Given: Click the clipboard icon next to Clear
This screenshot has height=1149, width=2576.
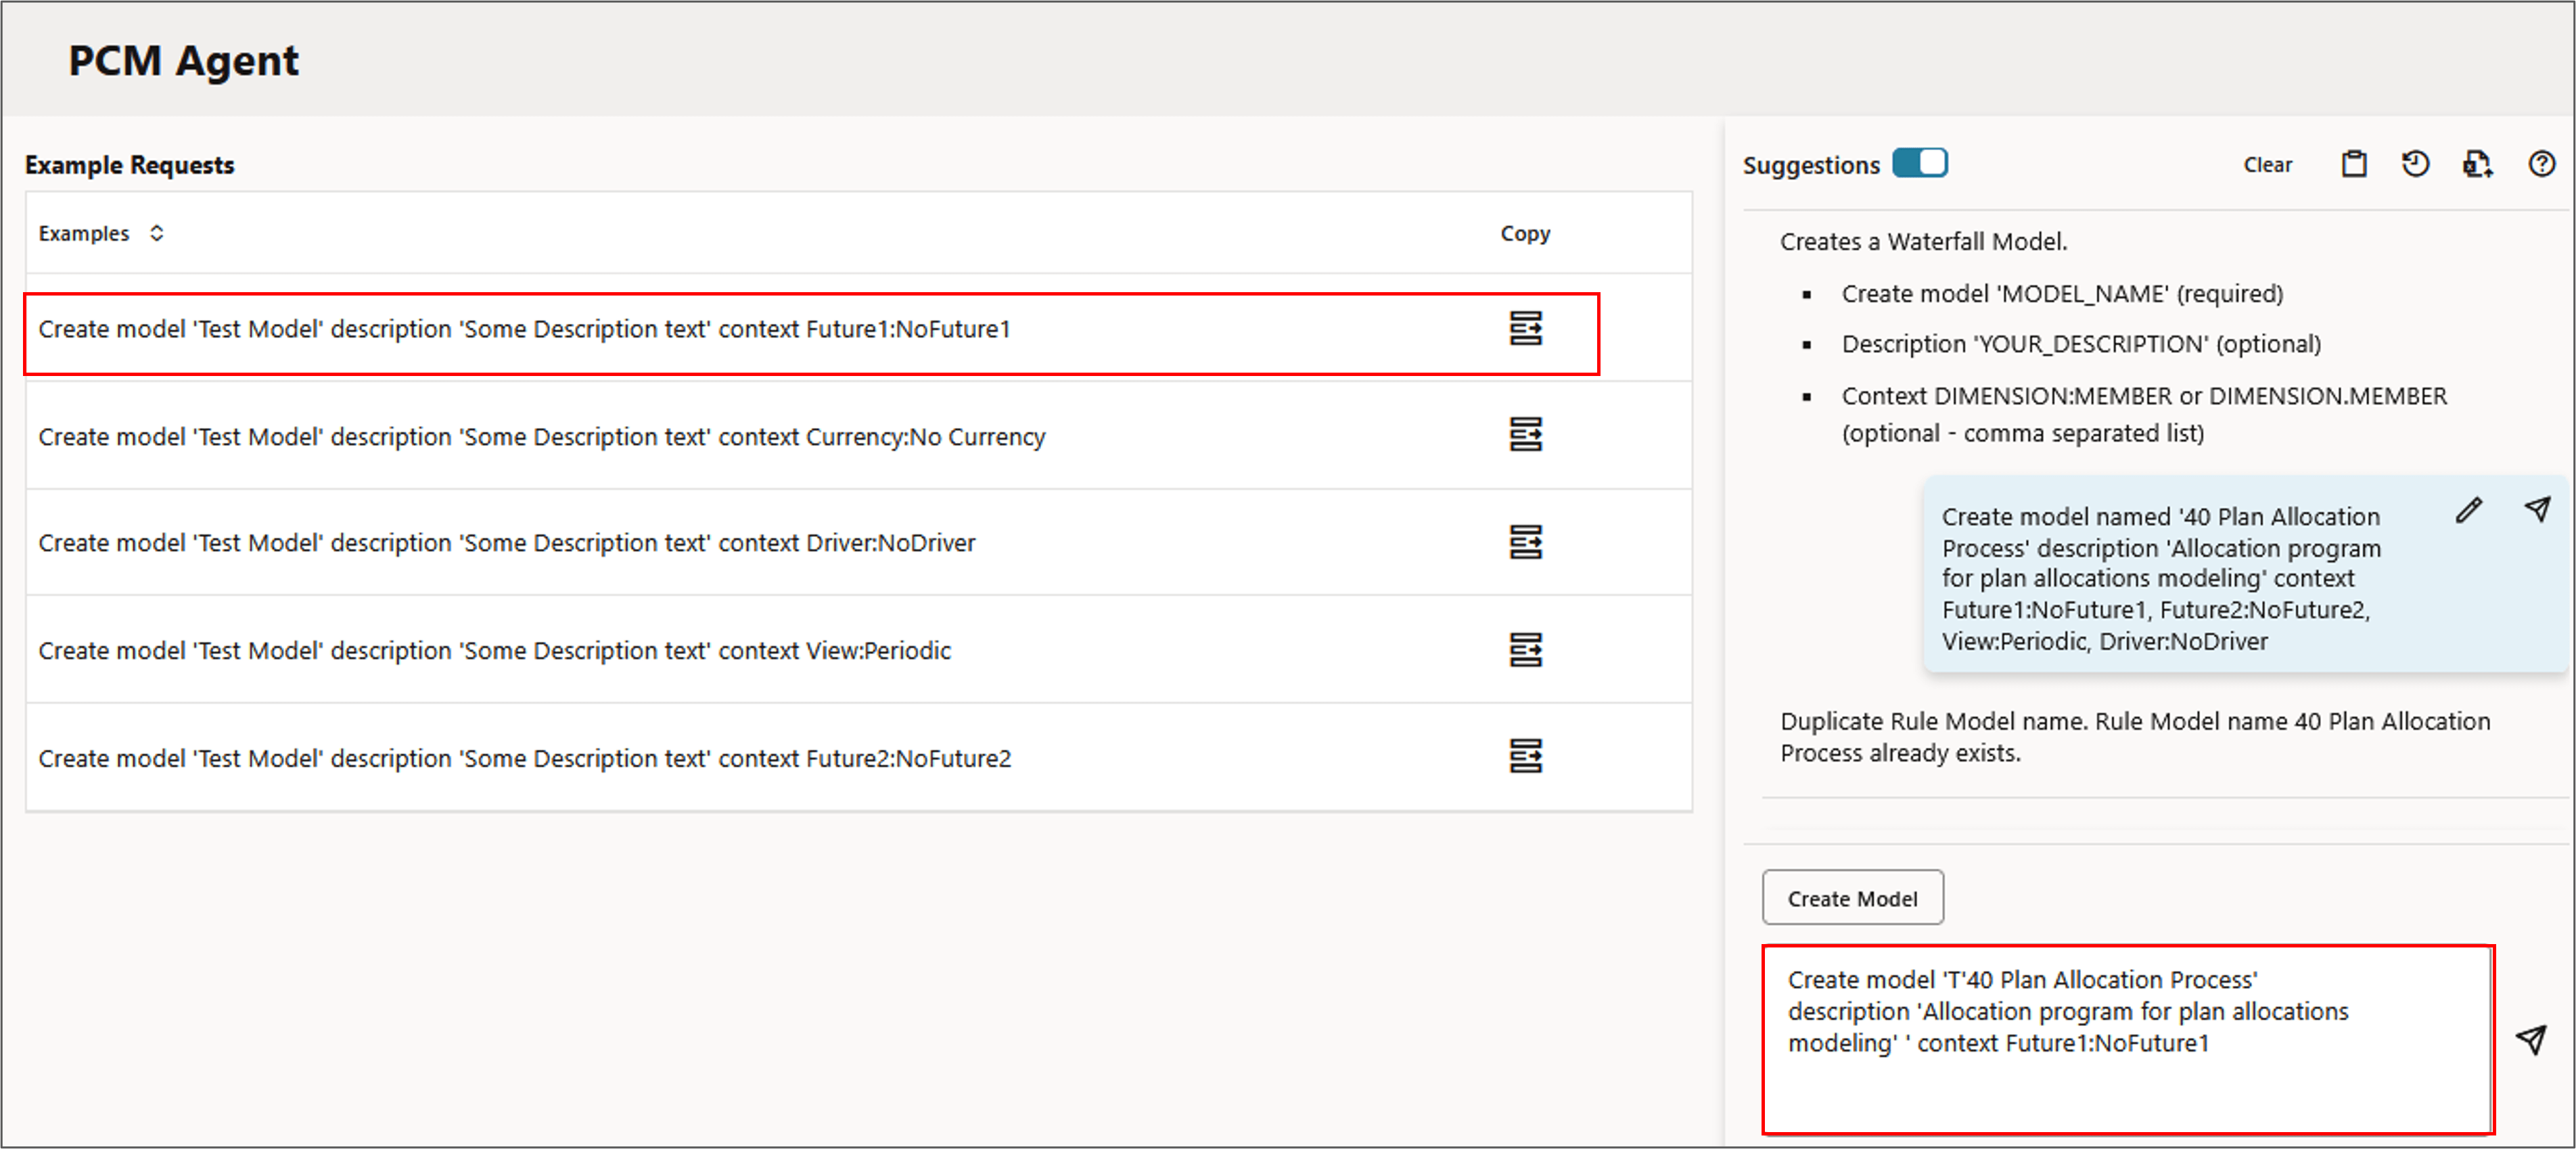Looking at the screenshot, I should point(2354,164).
